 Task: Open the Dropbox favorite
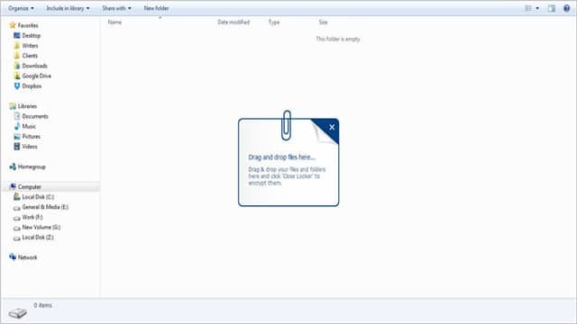tap(32, 86)
